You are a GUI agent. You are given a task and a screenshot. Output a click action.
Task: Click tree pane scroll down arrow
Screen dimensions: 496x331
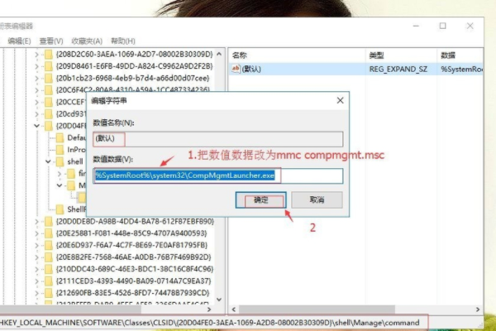[219, 300]
